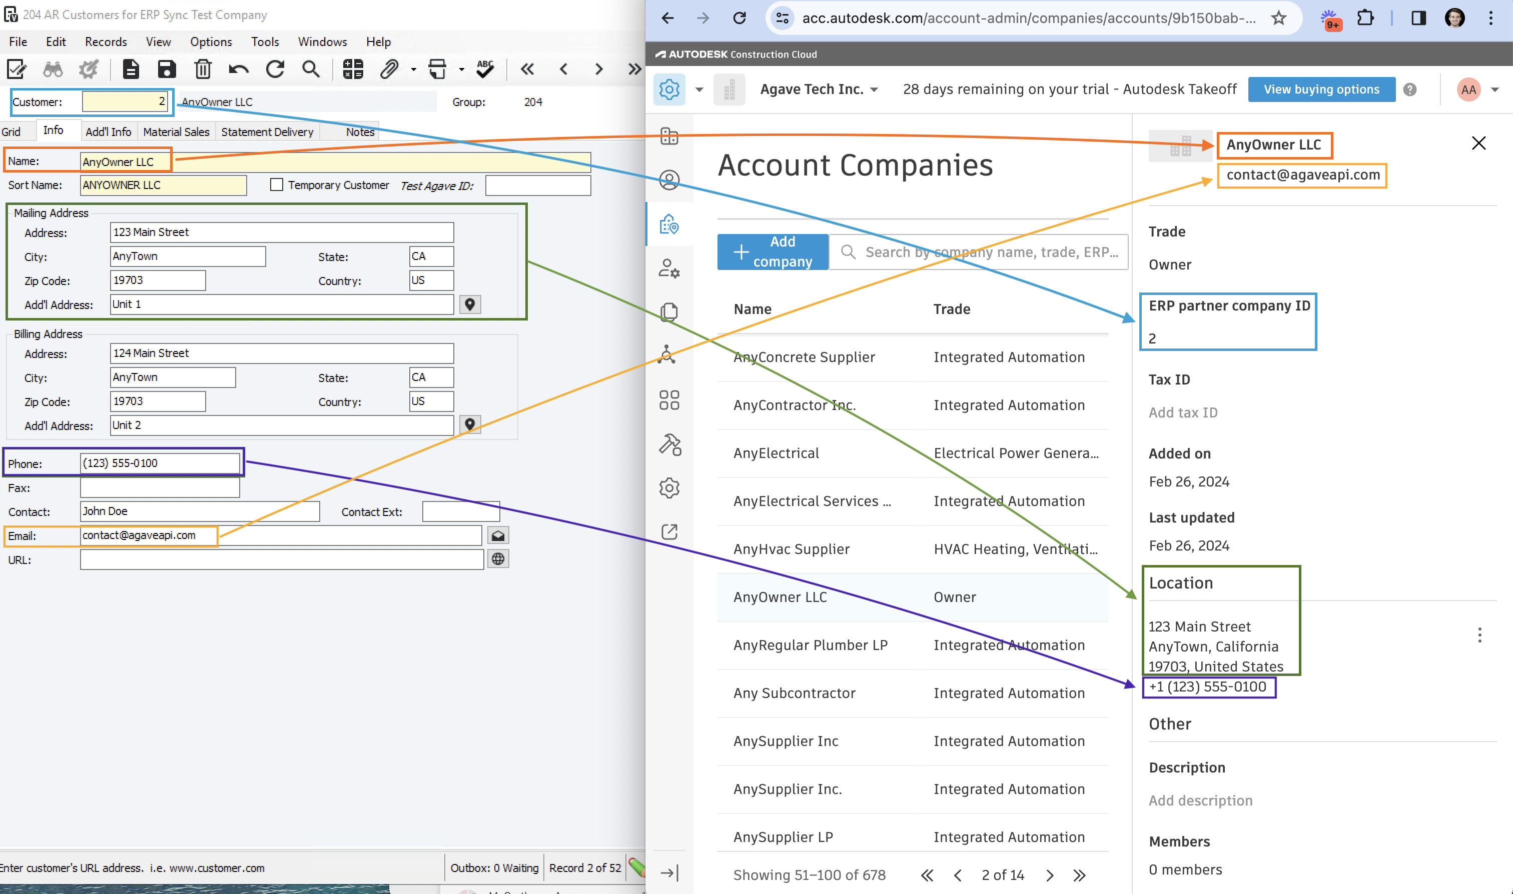Click View buying options button
Image resolution: width=1513 pixels, height=894 pixels.
[x=1321, y=90]
